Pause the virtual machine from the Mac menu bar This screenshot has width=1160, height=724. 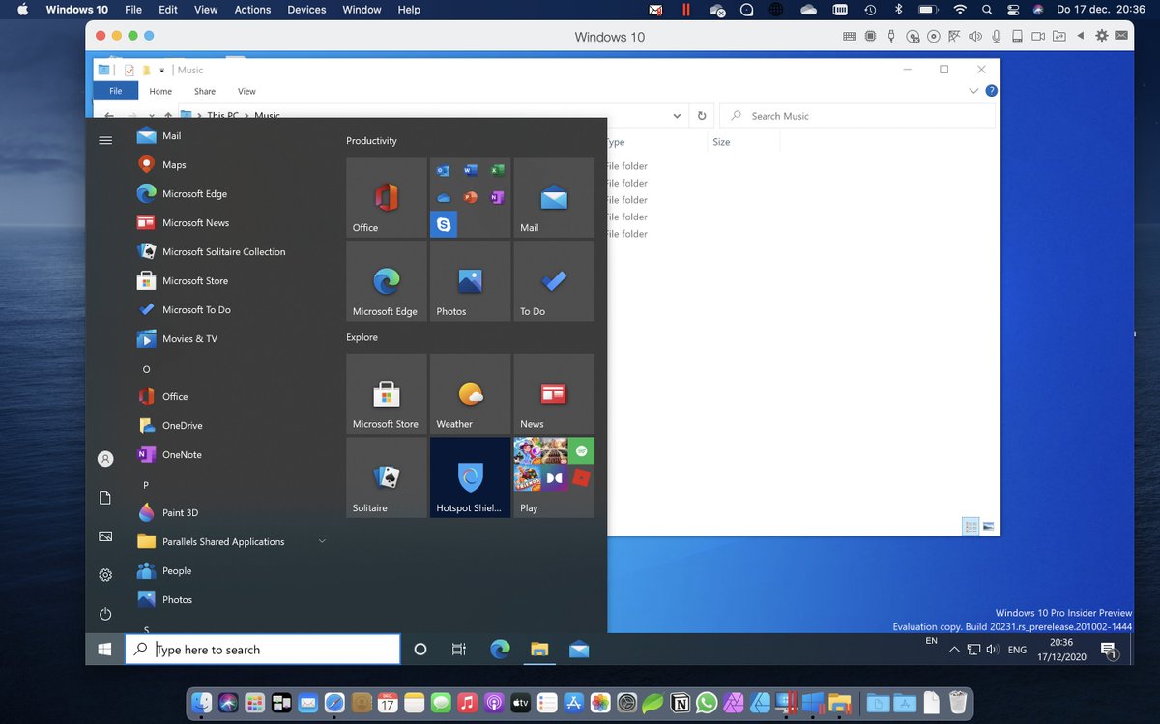point(686,10)
